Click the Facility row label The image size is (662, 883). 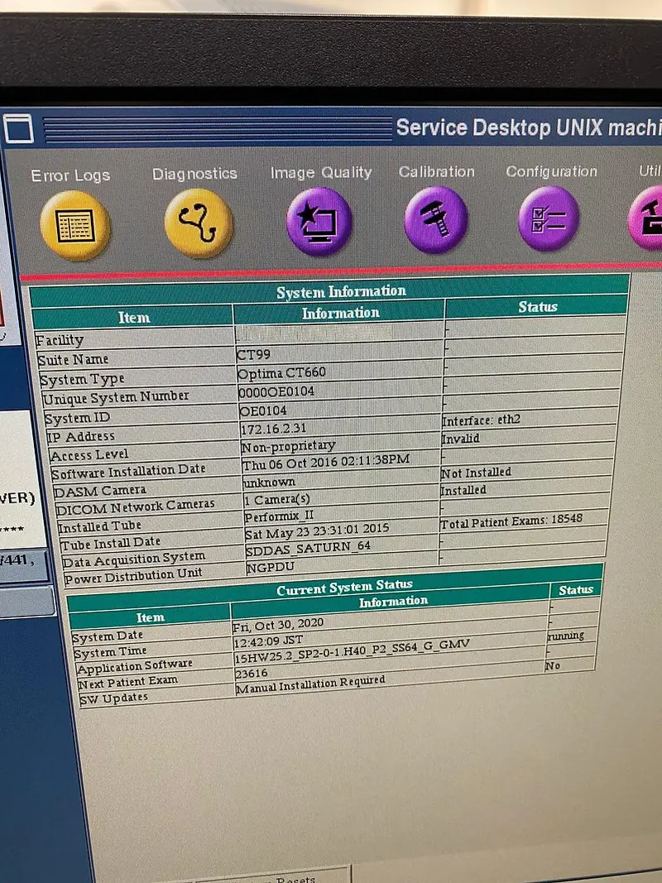[x=59, y=340]
